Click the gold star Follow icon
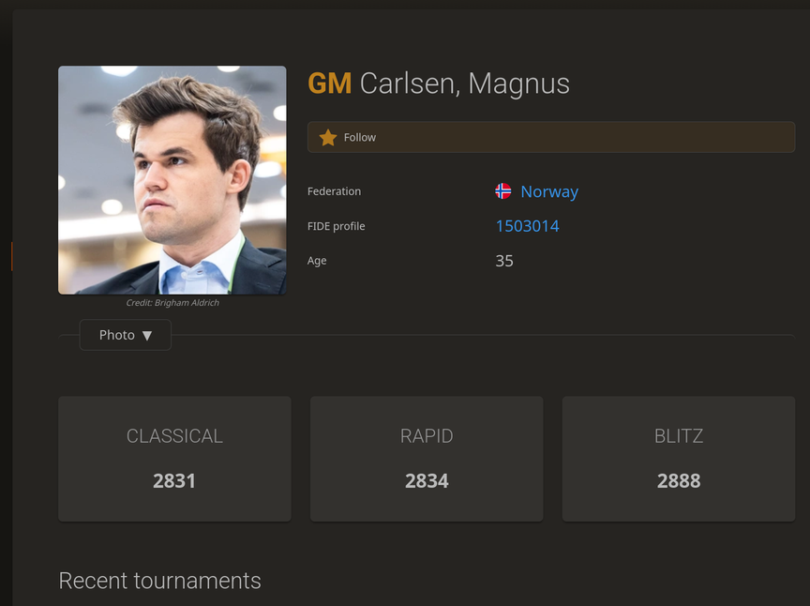This screenshot has width=810, height=606. click(327, 138)
